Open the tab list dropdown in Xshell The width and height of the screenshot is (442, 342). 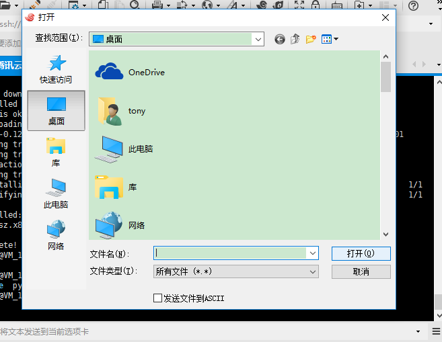tap(439, 65)
